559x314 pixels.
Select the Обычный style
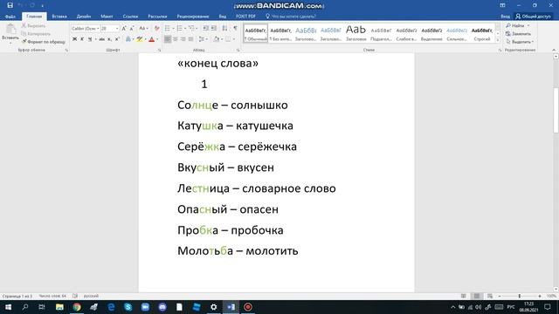pyautogui.click(x=256, y=33)
